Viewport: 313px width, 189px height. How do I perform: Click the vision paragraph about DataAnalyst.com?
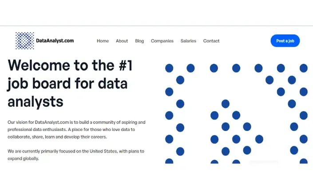click(76, 130)
